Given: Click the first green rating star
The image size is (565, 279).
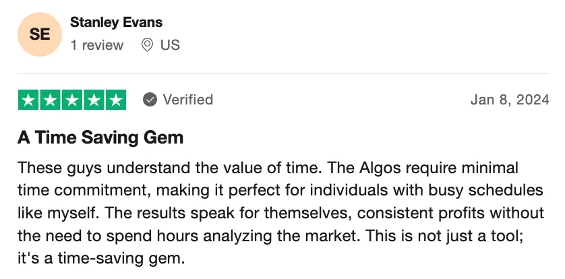Looking at the screenshot, I should [x=28, y=100].
